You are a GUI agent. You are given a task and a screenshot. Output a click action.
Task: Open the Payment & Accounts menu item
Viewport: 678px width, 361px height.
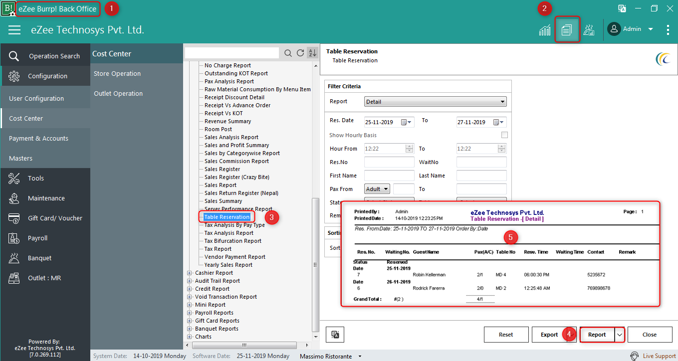(x=45, y=138)
